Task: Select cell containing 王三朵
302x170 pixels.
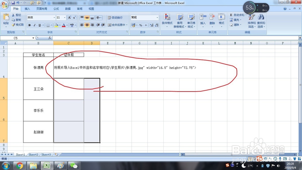Action: [39, 89]
